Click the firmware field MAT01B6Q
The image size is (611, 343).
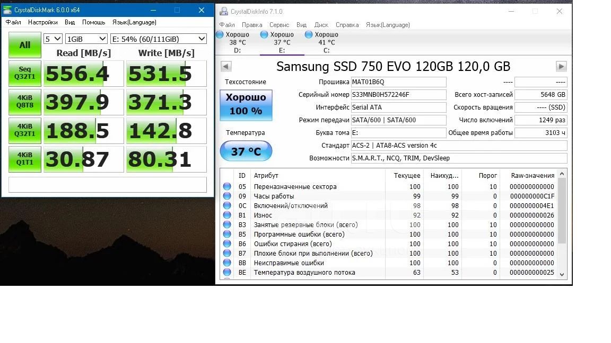(x=399, y=82)
